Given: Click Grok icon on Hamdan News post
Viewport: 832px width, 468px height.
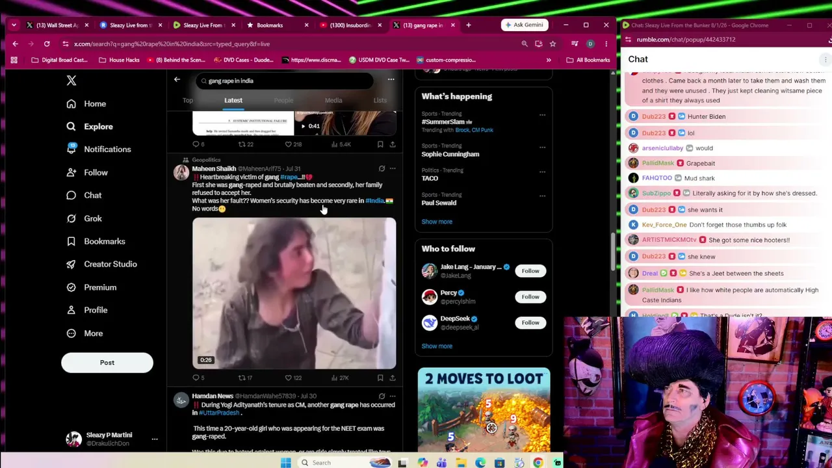Looking at the screenshot, I should 382,396.
